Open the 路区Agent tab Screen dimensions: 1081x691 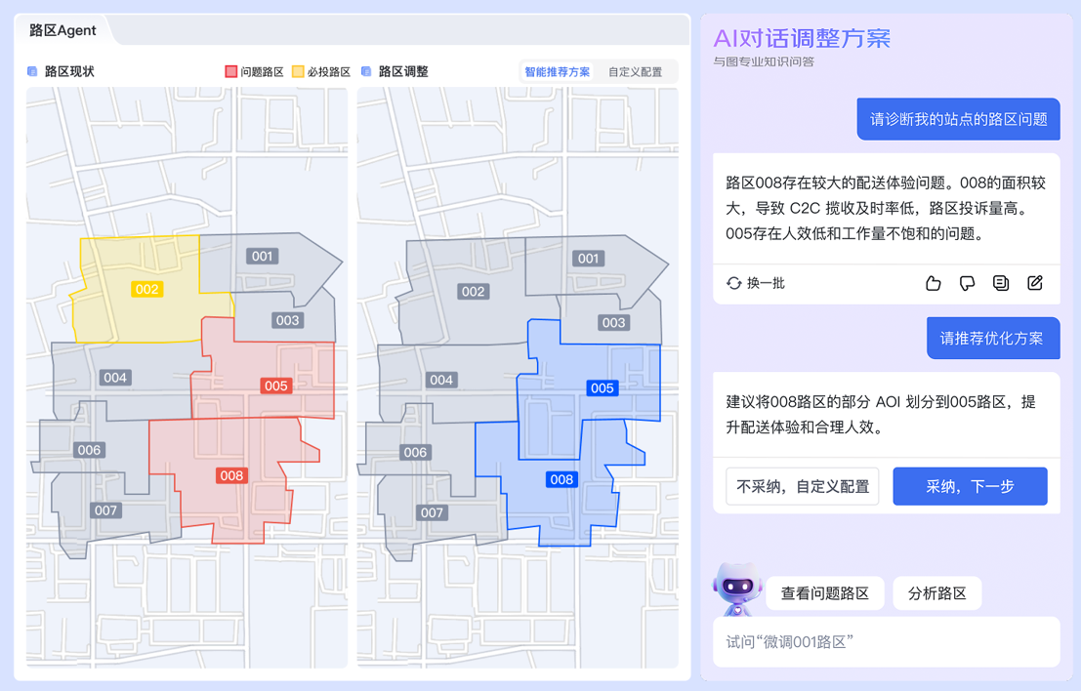pyautogui.click(x=62, y=30)
